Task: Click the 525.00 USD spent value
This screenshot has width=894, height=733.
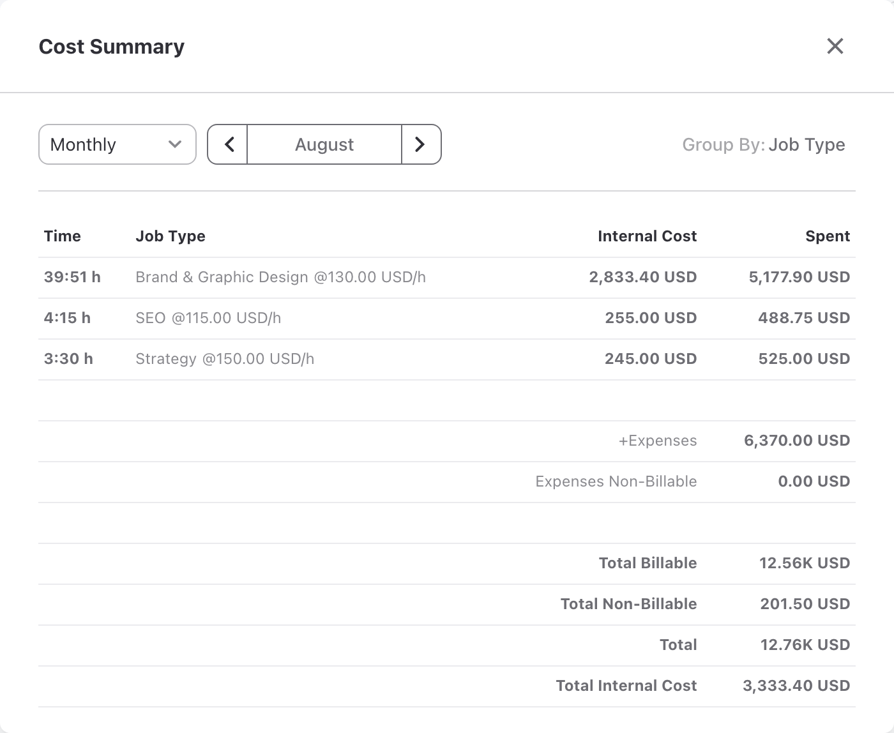Action: [804, 359]
